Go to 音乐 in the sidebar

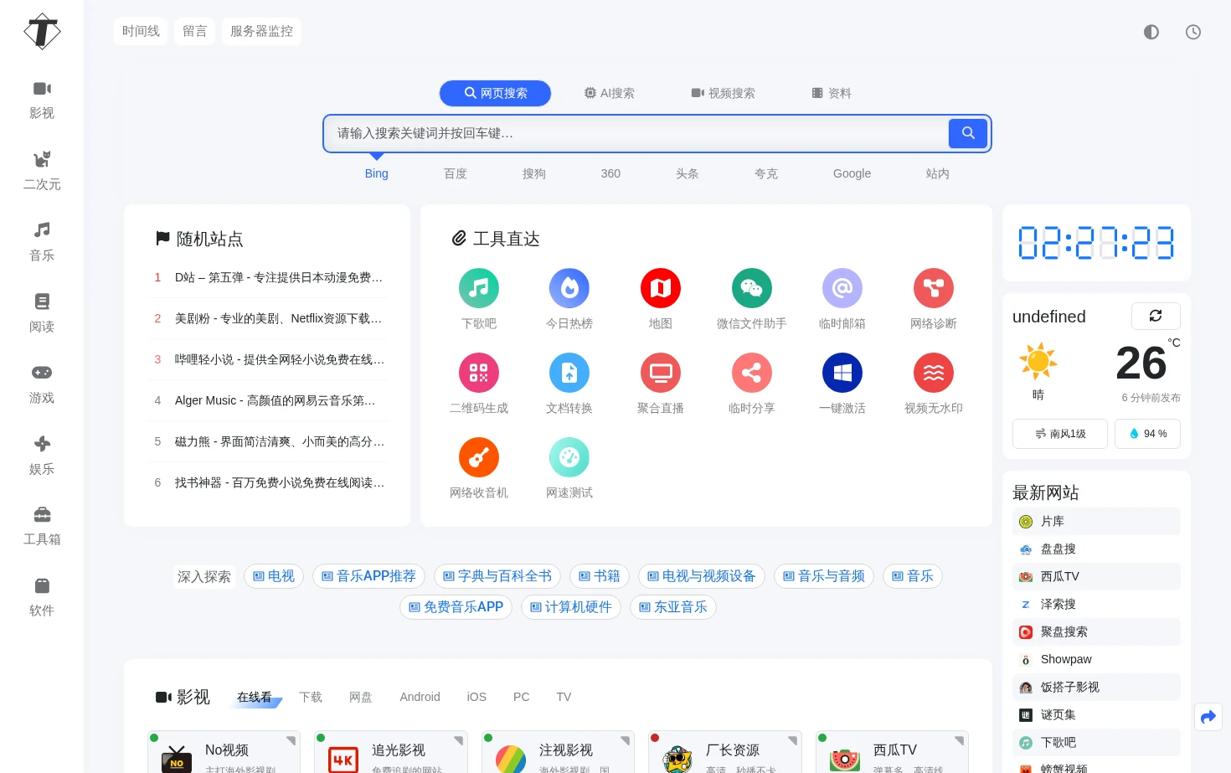42,243
